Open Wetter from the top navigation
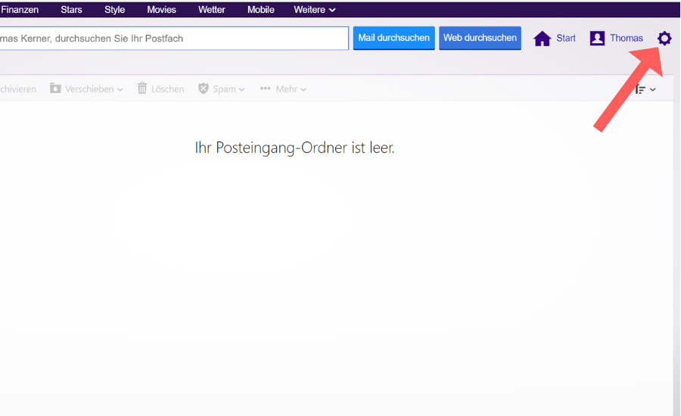The height and width of the screenshot is (416, 681). pos(211,10)
